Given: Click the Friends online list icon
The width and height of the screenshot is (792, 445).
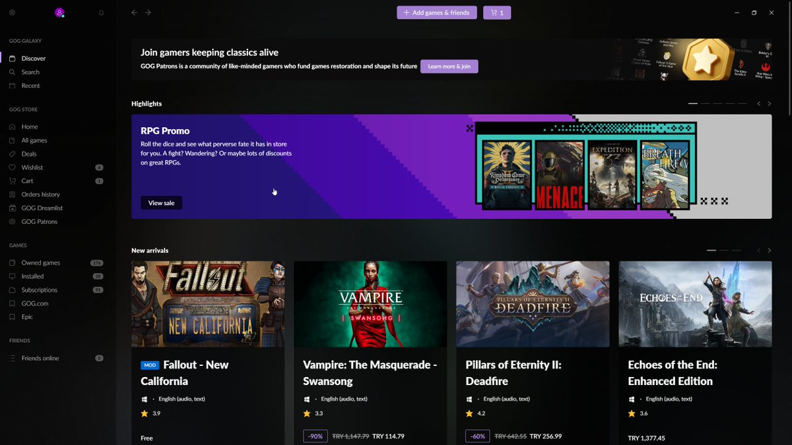Looking at the screenshot, I should (13, 358).
